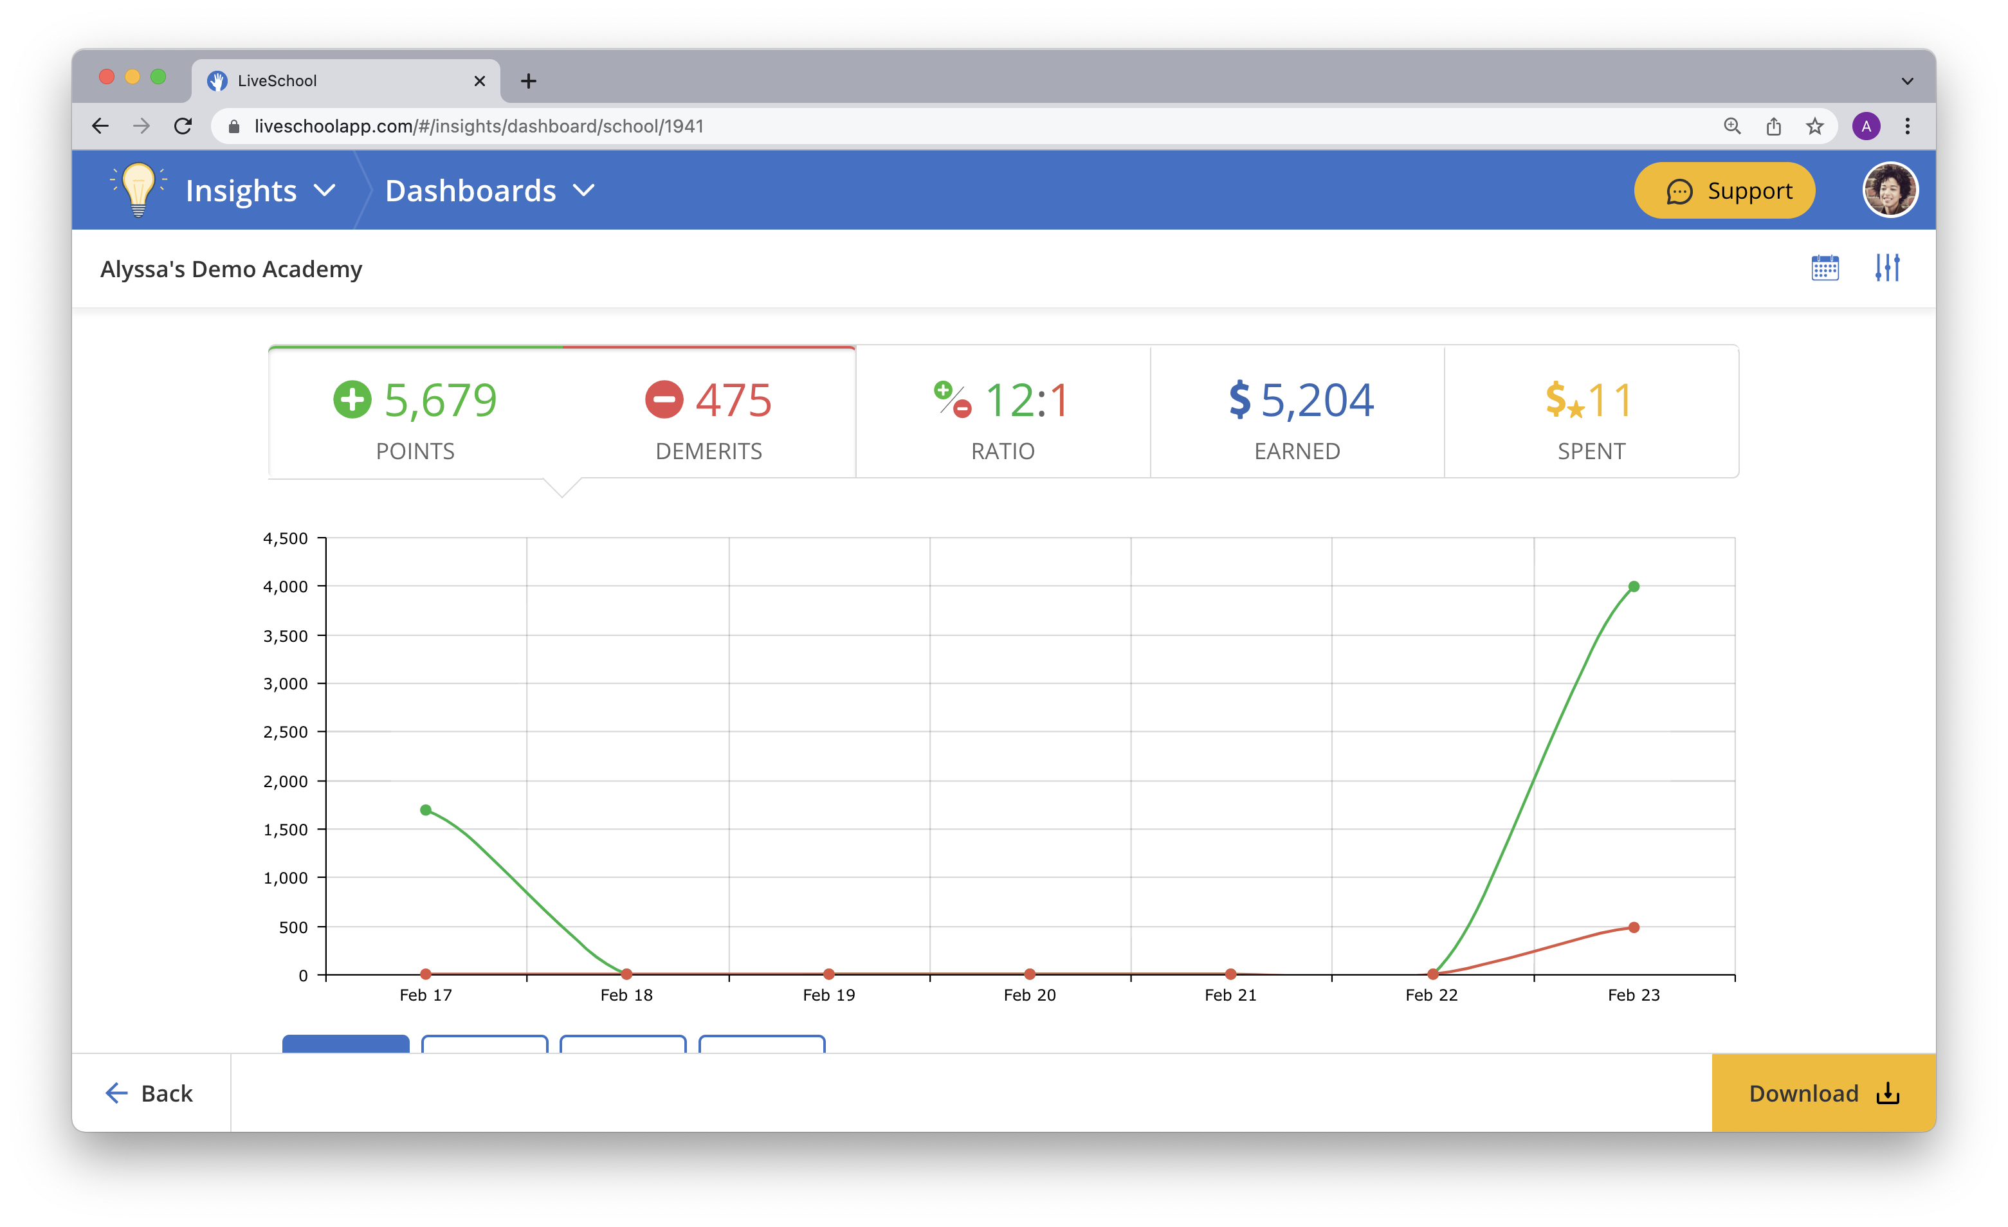The height and width of the screenshot is (1227, 2008).
Task: Open the Support chat
Action: [1724, 190]
